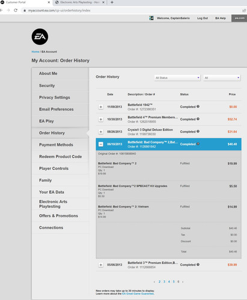Go to Player Controls
The width and height of the screenshot is (247, 300).
(60, 169)
